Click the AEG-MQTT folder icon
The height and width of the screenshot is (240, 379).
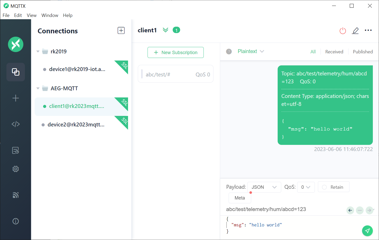[45, 88]
